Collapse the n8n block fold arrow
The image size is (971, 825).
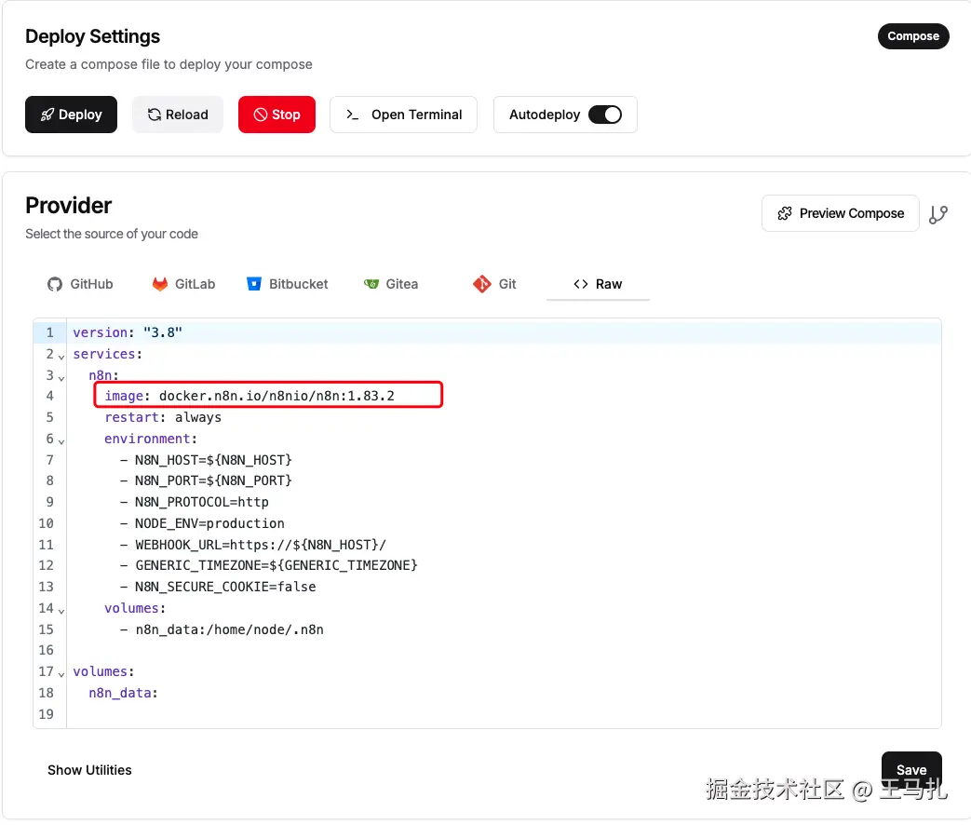pos(61,378)
